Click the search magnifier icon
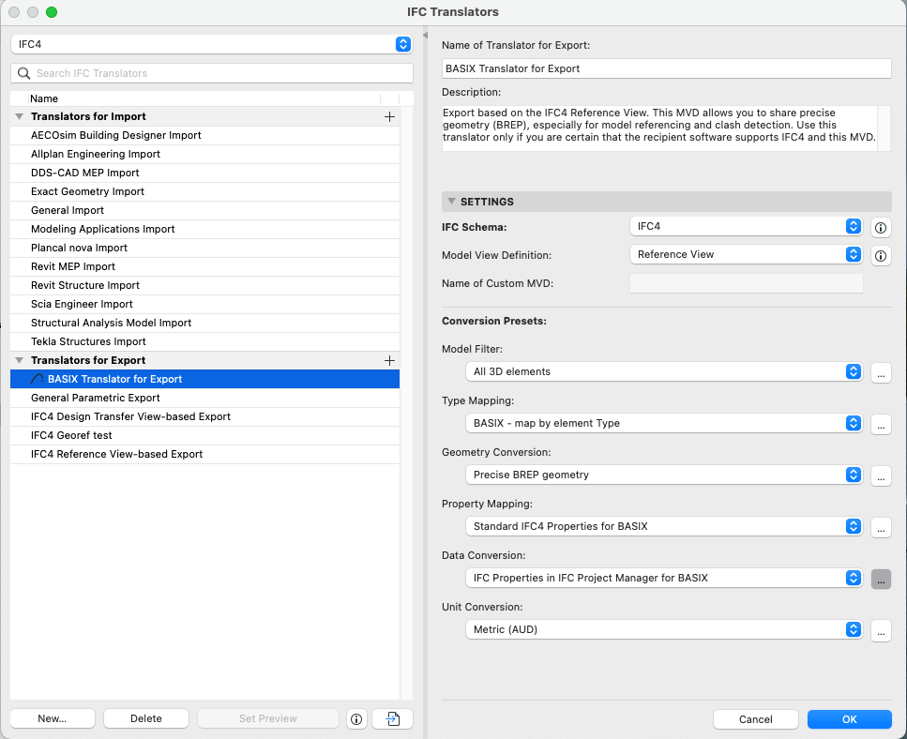Viewport: 907px width, 739px height. 23,73
